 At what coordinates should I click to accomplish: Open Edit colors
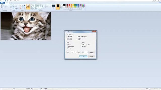pyautogui.click(x=83, y=7)
